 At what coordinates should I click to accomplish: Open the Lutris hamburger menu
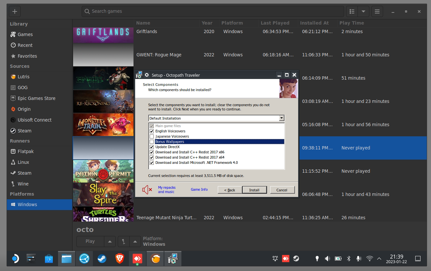pyautogui.click(x=377, y=11)
